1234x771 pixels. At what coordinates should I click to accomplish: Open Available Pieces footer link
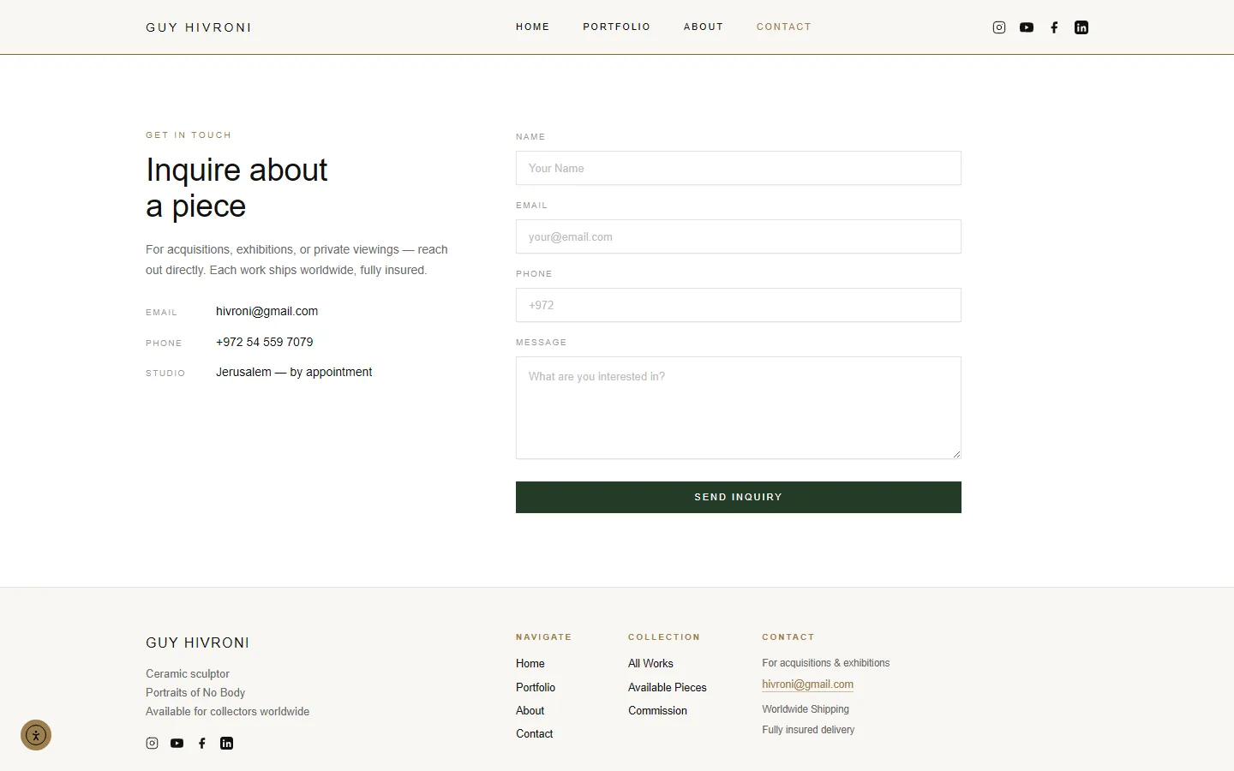(668, 687)
